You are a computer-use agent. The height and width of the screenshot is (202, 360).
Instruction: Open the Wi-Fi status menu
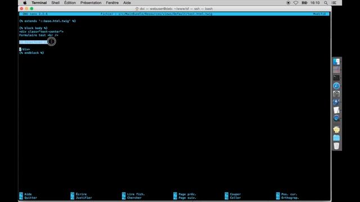tap(296, 3)
